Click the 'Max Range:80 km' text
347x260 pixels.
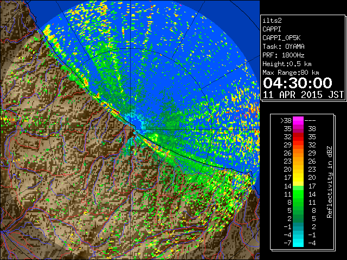(x=291, y=73)
